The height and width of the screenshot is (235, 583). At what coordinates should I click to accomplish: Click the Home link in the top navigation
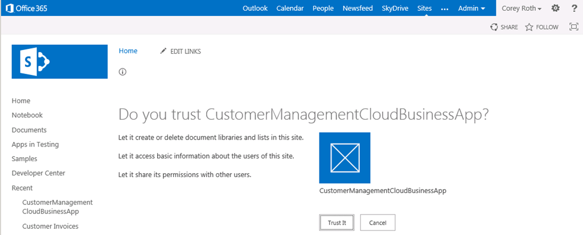point(128,51)
